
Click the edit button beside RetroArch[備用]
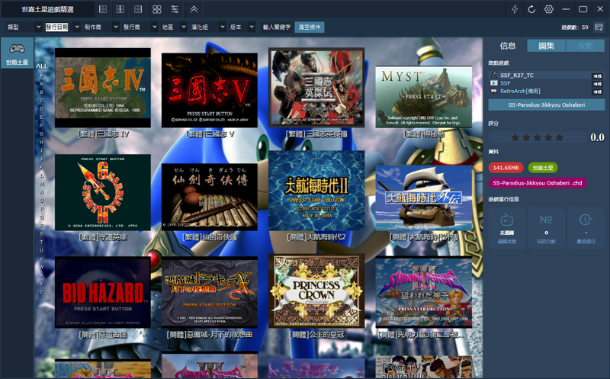pyautogui.click(x=597, y=92)
